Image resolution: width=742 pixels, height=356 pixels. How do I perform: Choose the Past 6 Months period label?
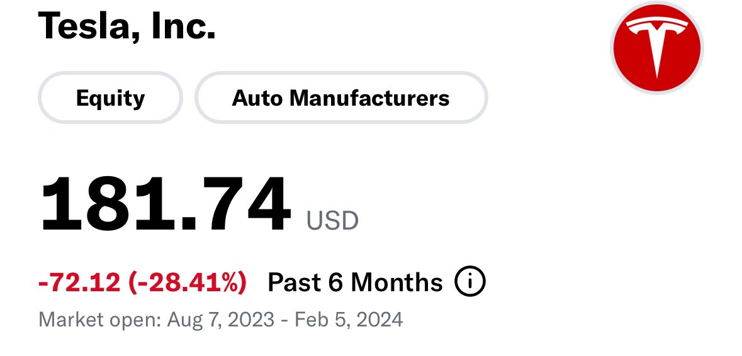[x=355, y=282]
